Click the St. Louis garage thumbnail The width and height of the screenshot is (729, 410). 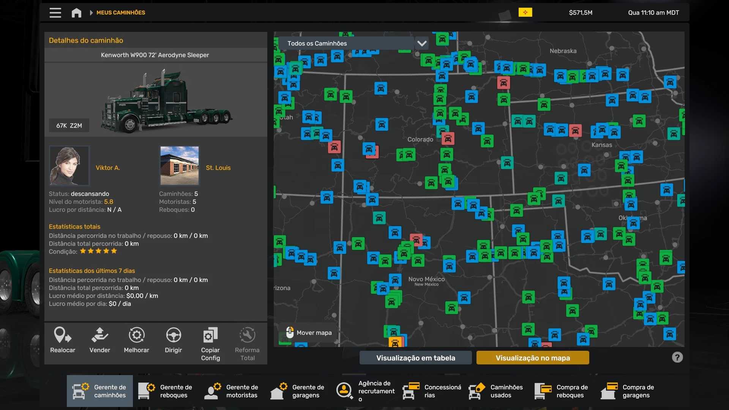[x=179, y=166]
